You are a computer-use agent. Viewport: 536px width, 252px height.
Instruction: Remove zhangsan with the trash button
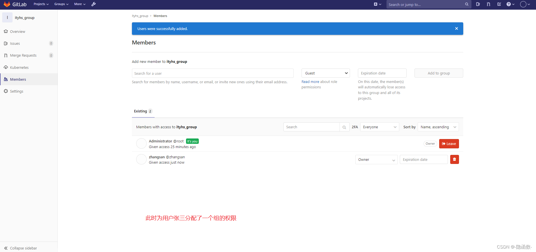point(454,159)
